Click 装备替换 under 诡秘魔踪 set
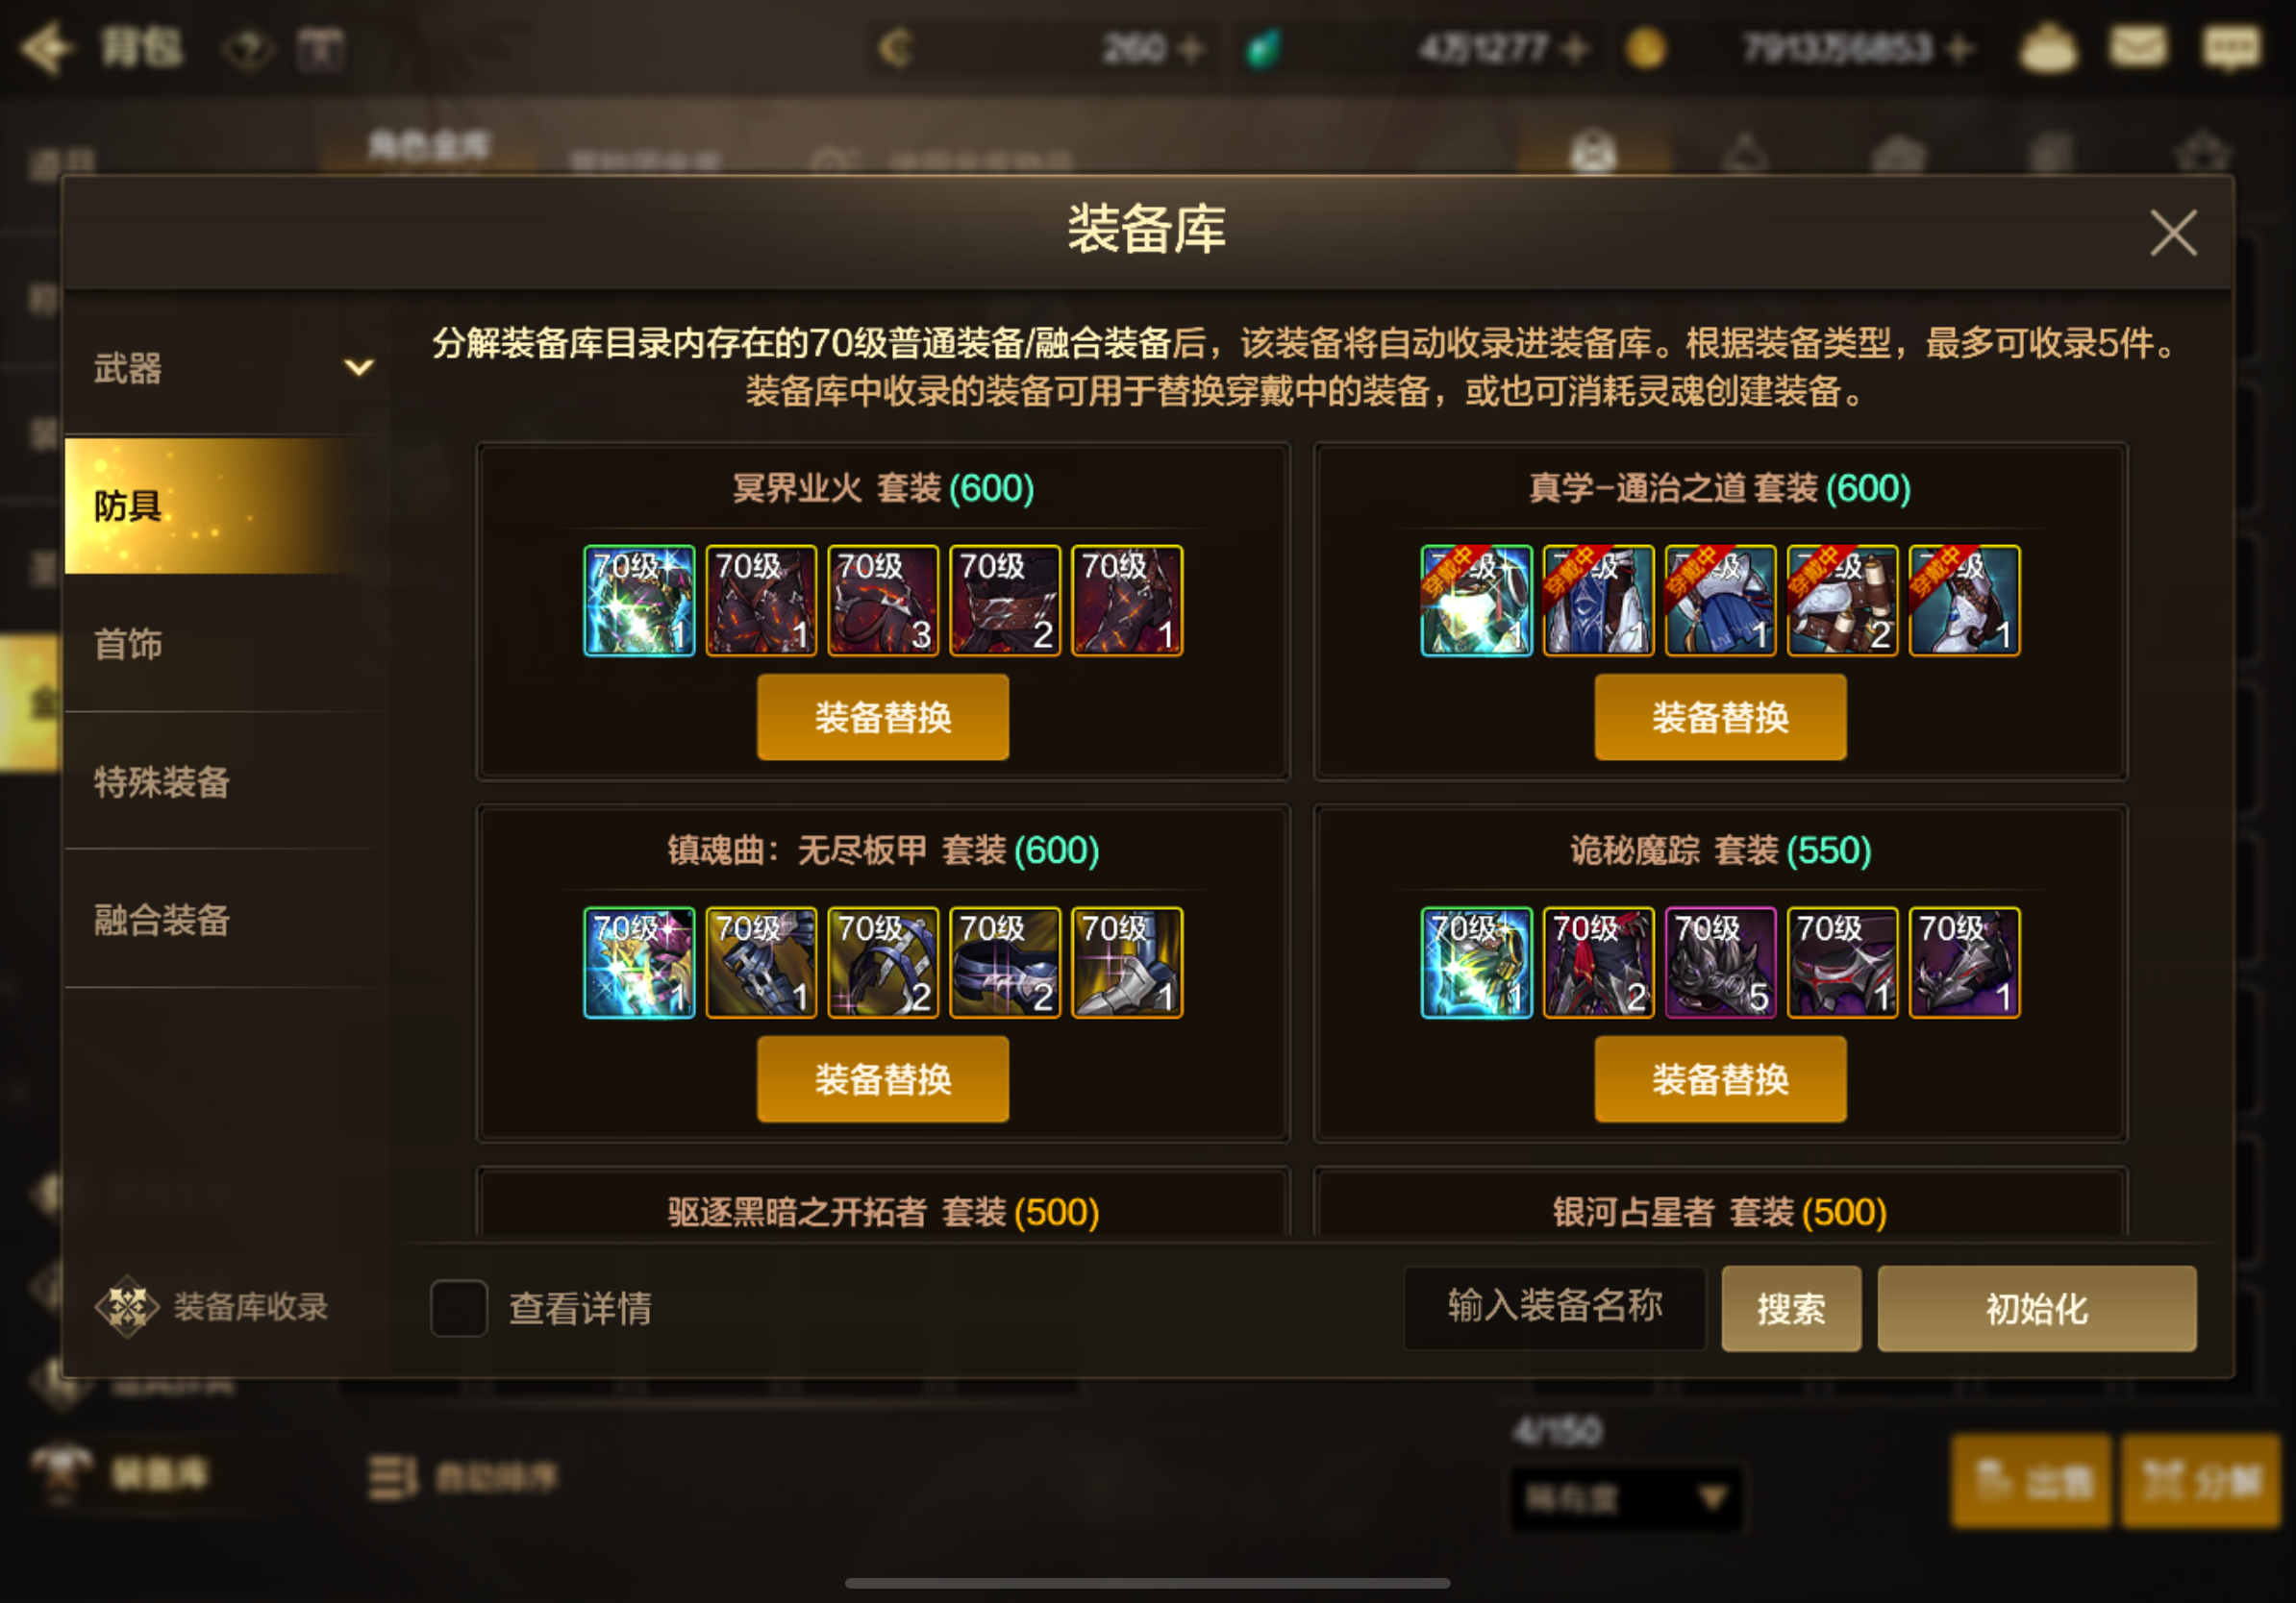The width and height of the screenshot is (2296, 1603). click(x=1720, y=1078)
